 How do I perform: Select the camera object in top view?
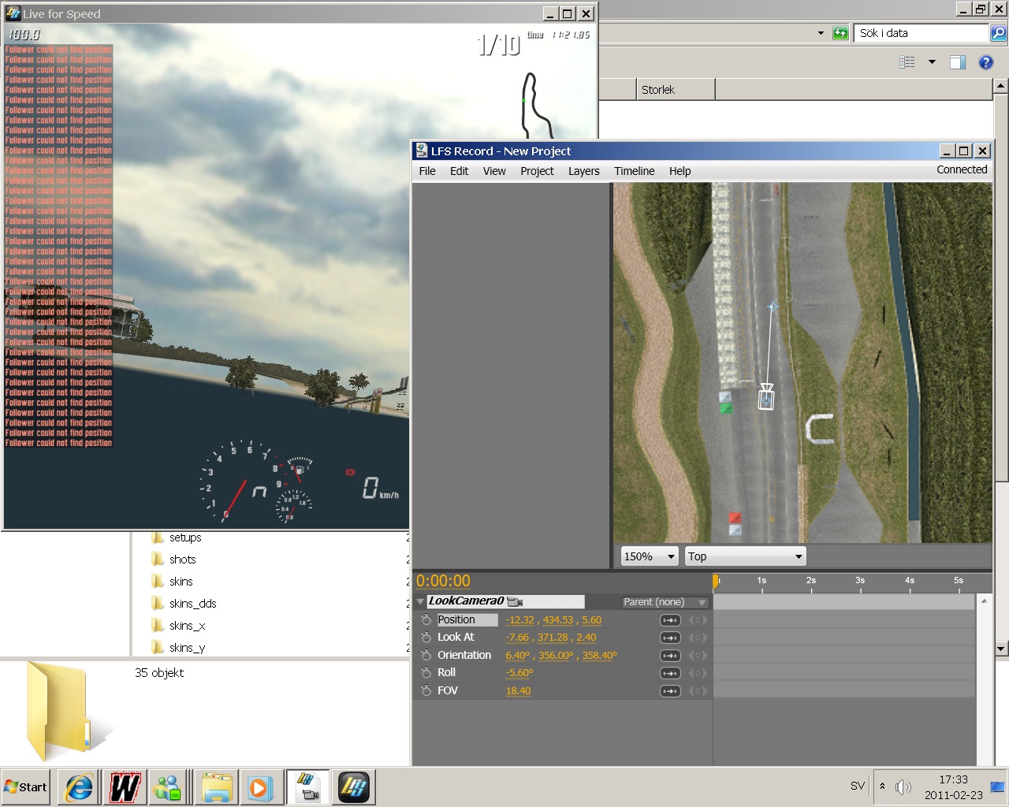tap(765, 399)
